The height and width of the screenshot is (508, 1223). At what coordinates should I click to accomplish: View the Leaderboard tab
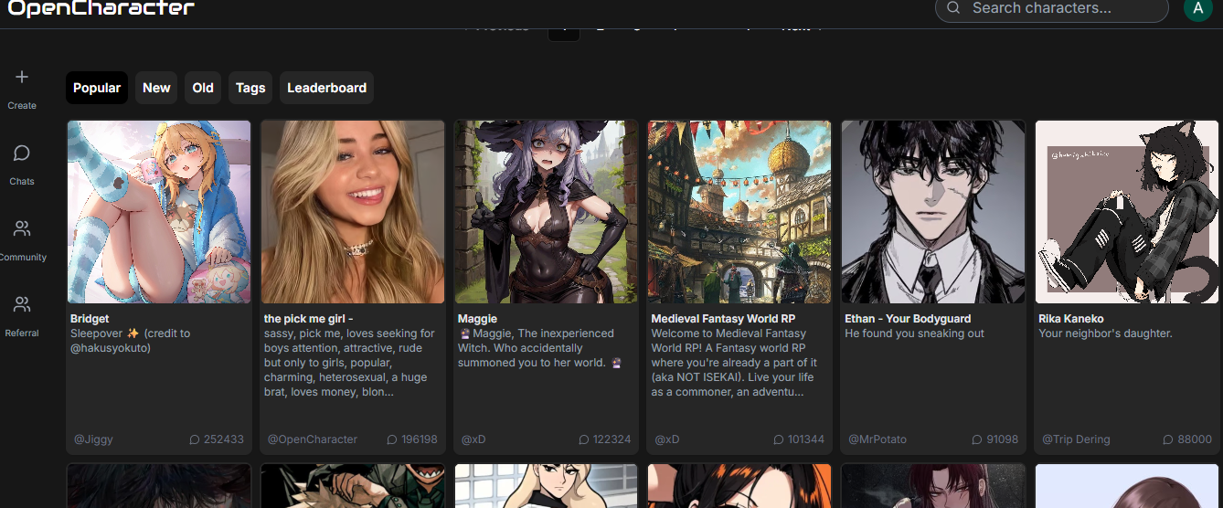pos(326,88)
